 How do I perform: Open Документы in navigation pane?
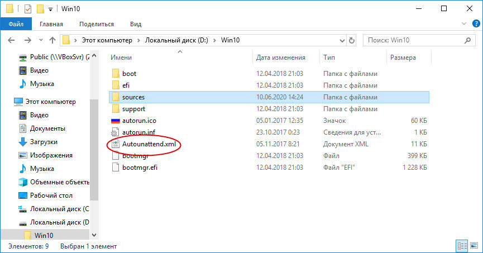pyautogui.click(x=42, y=128)
